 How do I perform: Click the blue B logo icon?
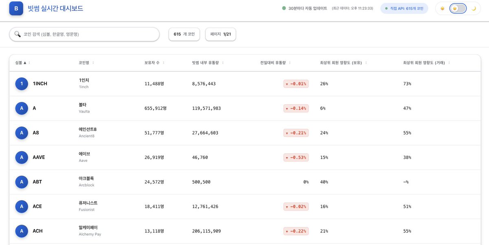click(x=16, y=8)
